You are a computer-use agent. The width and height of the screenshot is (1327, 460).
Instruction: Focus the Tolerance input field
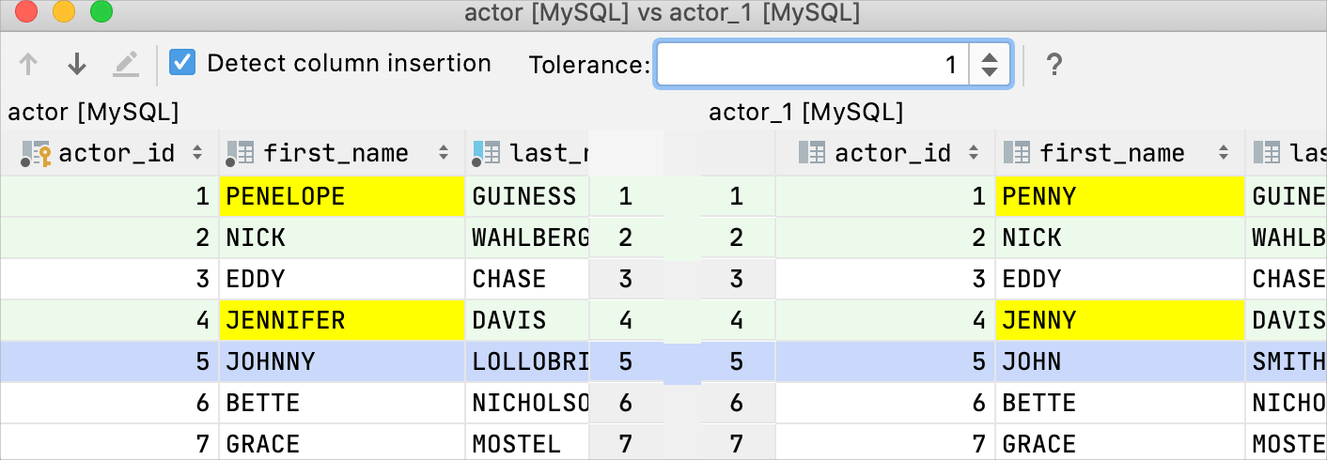813,64
